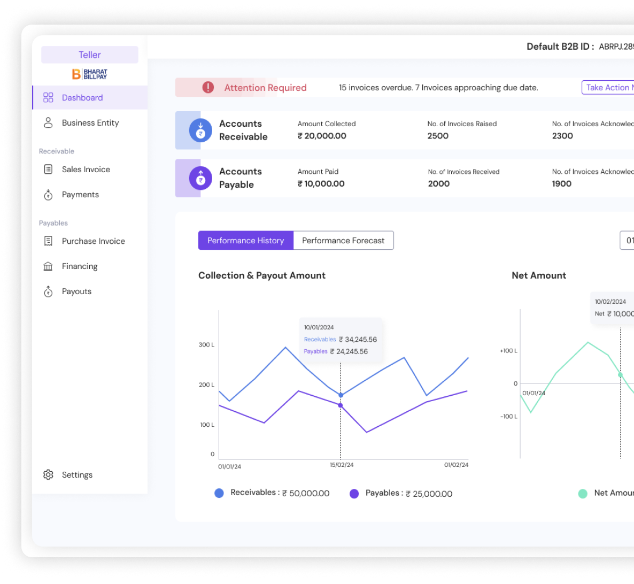Open the Teller label at sidebar top

tap(90, 55)
